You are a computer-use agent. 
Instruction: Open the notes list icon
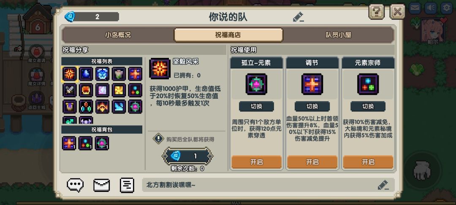coord(127,185)
